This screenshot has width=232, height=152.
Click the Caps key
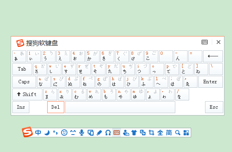coord(24,82)
